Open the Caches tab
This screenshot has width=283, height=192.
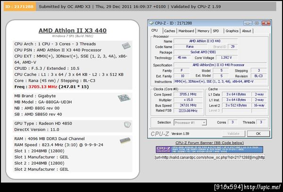[169, 31]
